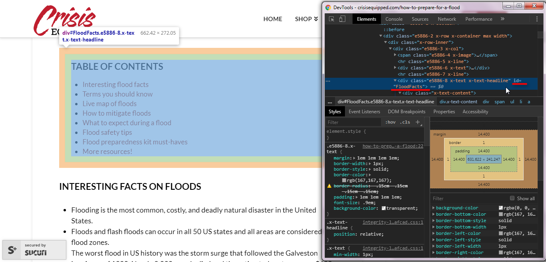Screen dimensions: 546x262
Task: Collapse the x-row-inner div node
Action: (385, 42)
